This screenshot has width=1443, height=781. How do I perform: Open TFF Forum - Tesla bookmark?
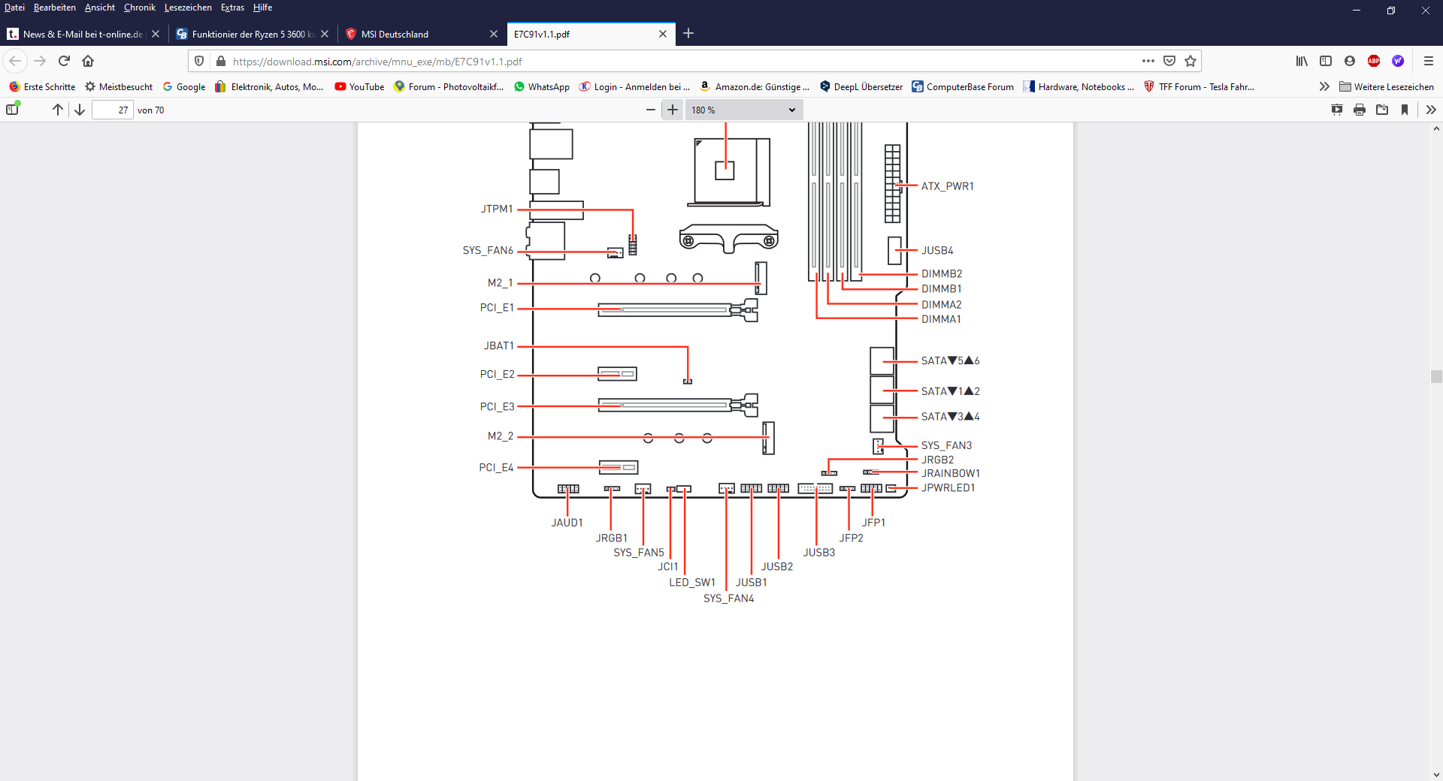click(1199, 87)
